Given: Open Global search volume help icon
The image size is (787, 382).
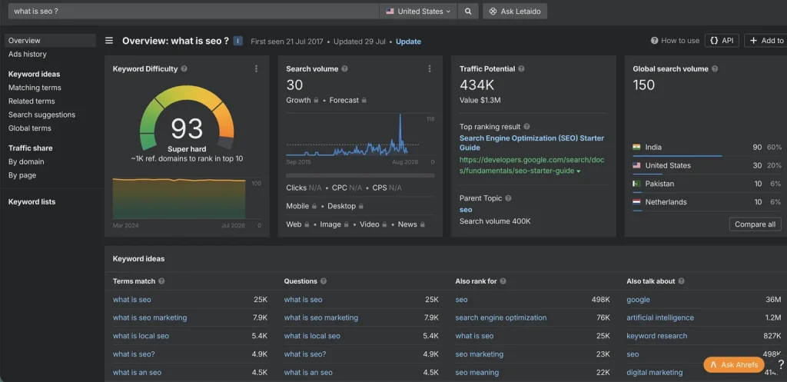Looking at the screenshot, I should [x=715, y=68].
